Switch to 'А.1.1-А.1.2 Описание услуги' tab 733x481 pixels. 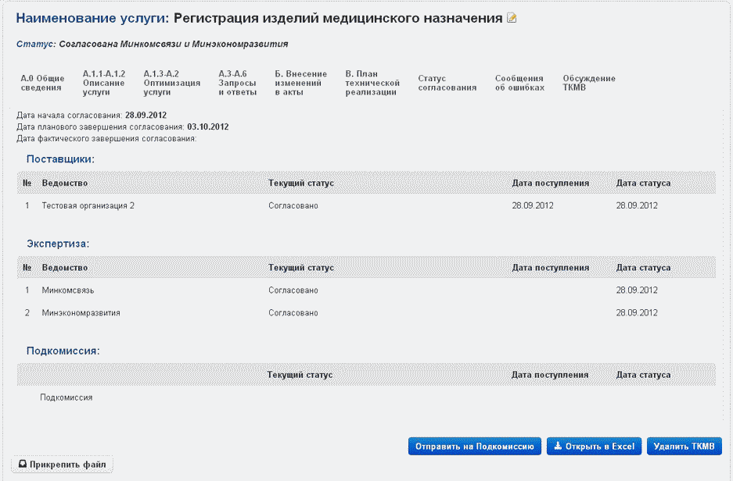[x=103, y=83]
